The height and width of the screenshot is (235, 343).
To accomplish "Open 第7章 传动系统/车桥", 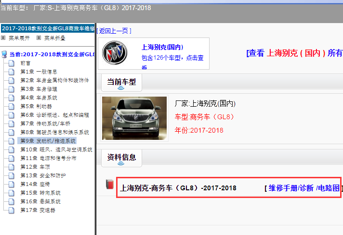I will tap(45, 124).
